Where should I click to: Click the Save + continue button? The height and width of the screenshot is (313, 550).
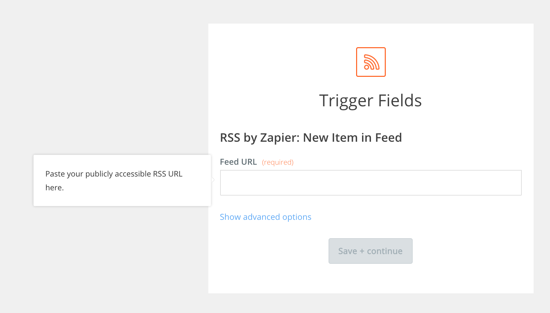[371, 251]
